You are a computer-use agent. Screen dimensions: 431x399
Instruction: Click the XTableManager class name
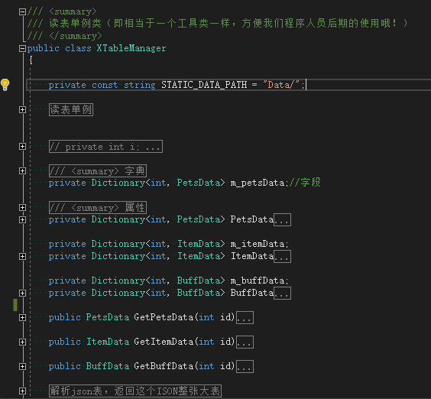click(131, 48)
